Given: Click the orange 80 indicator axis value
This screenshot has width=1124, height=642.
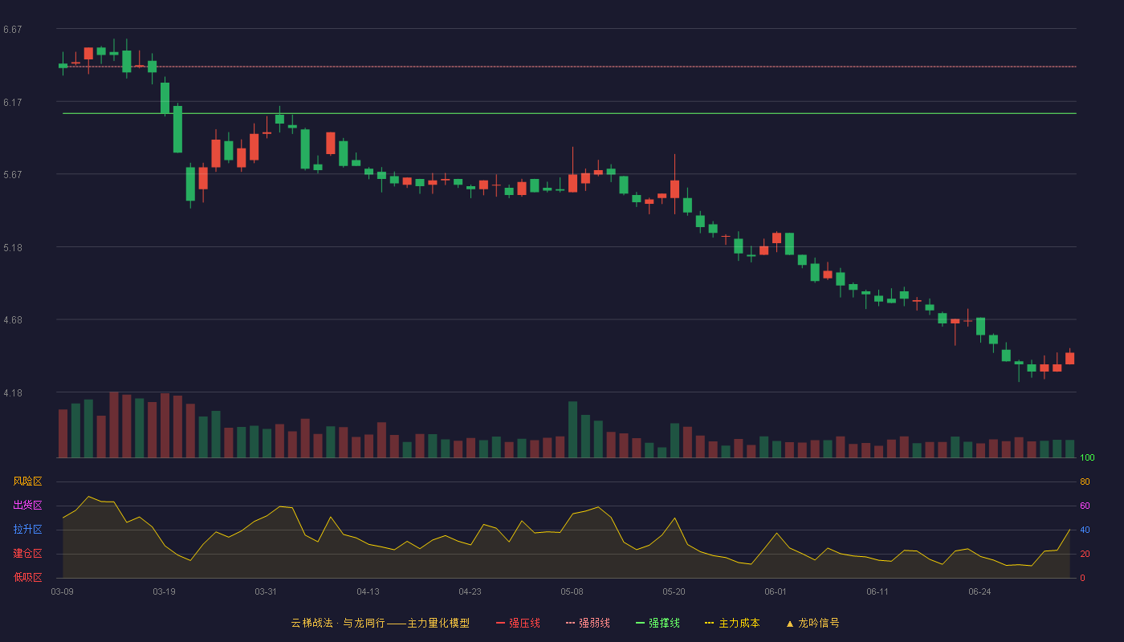Looking at the screenshot, I should tap(1085, 481).
